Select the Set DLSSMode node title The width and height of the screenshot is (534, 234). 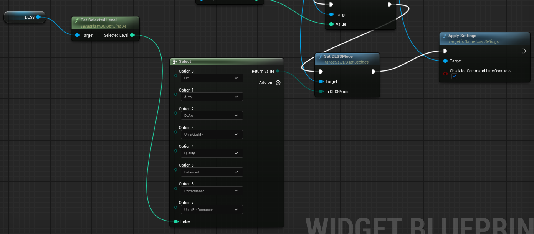338,57
